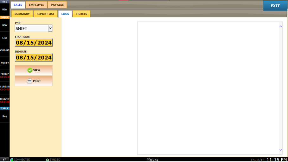Click the EXIT button
This screenshot has width=288, height=162.
(x=275, y=6)
